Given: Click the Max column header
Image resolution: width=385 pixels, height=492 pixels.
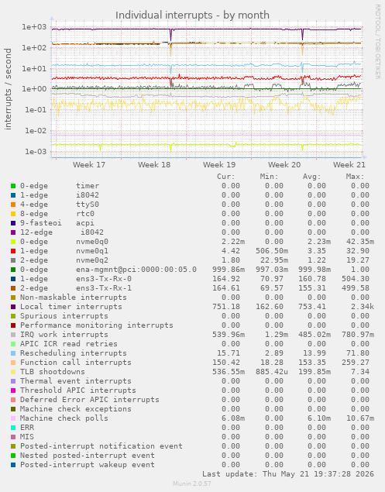Looking at the screenshot, I should tap(356, 177).
